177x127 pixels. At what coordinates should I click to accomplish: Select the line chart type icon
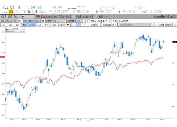[74, 25]
